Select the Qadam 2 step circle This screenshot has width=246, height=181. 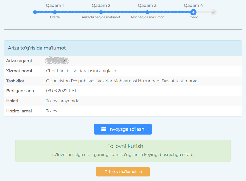click(101, 12)
